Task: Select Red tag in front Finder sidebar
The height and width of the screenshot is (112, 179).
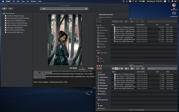Action: coord(100,106)
